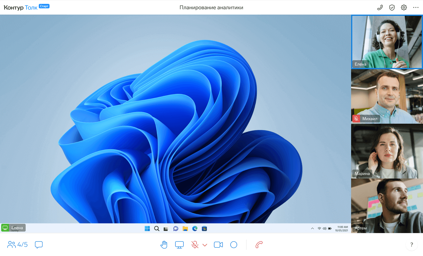Click the Елена name label on thumbnail

click(360, 64)
